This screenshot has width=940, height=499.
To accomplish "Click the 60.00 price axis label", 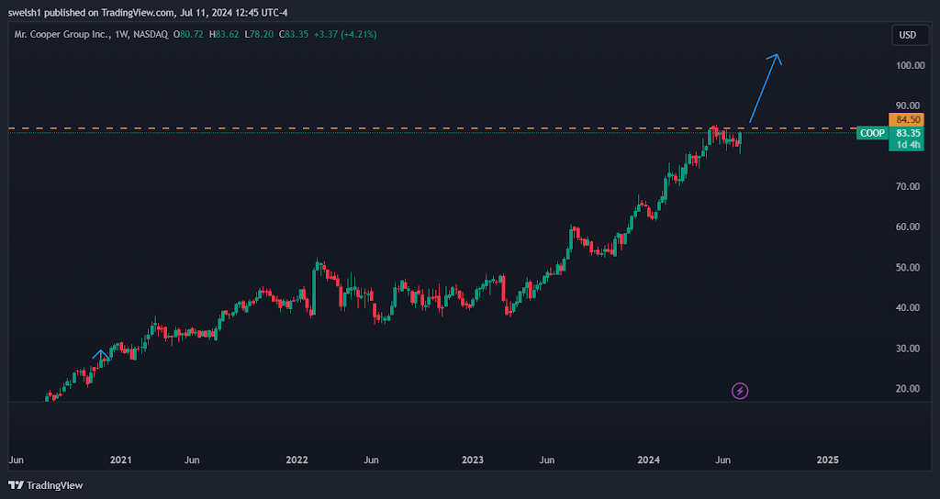I will 910,227.
